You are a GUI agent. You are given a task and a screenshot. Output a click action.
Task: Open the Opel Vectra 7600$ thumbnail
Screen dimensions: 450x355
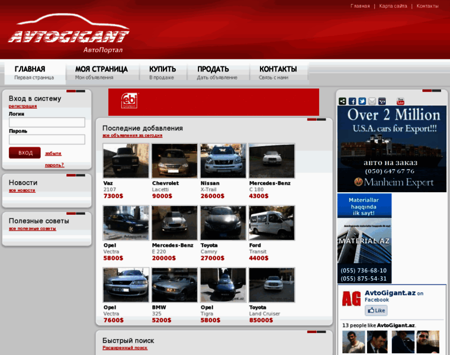[126, 285]
